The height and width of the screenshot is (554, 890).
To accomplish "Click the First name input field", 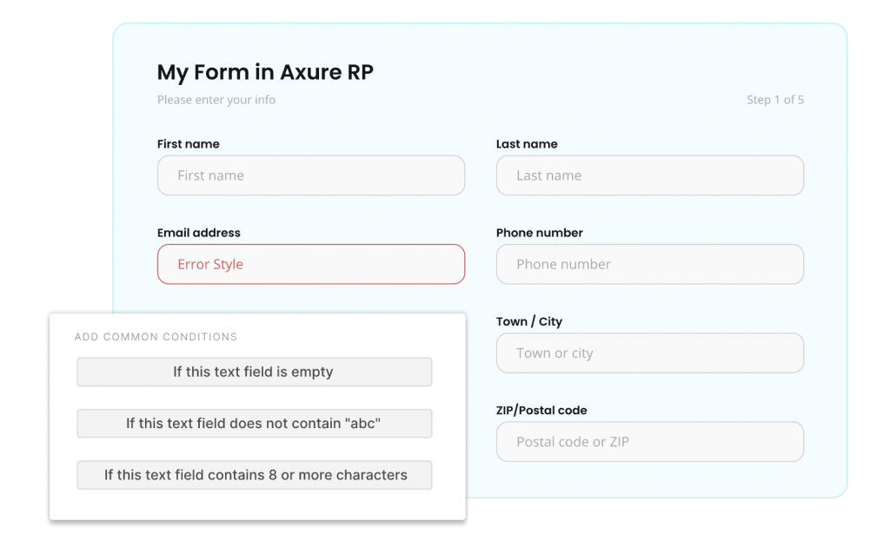I will coord(310,175).
